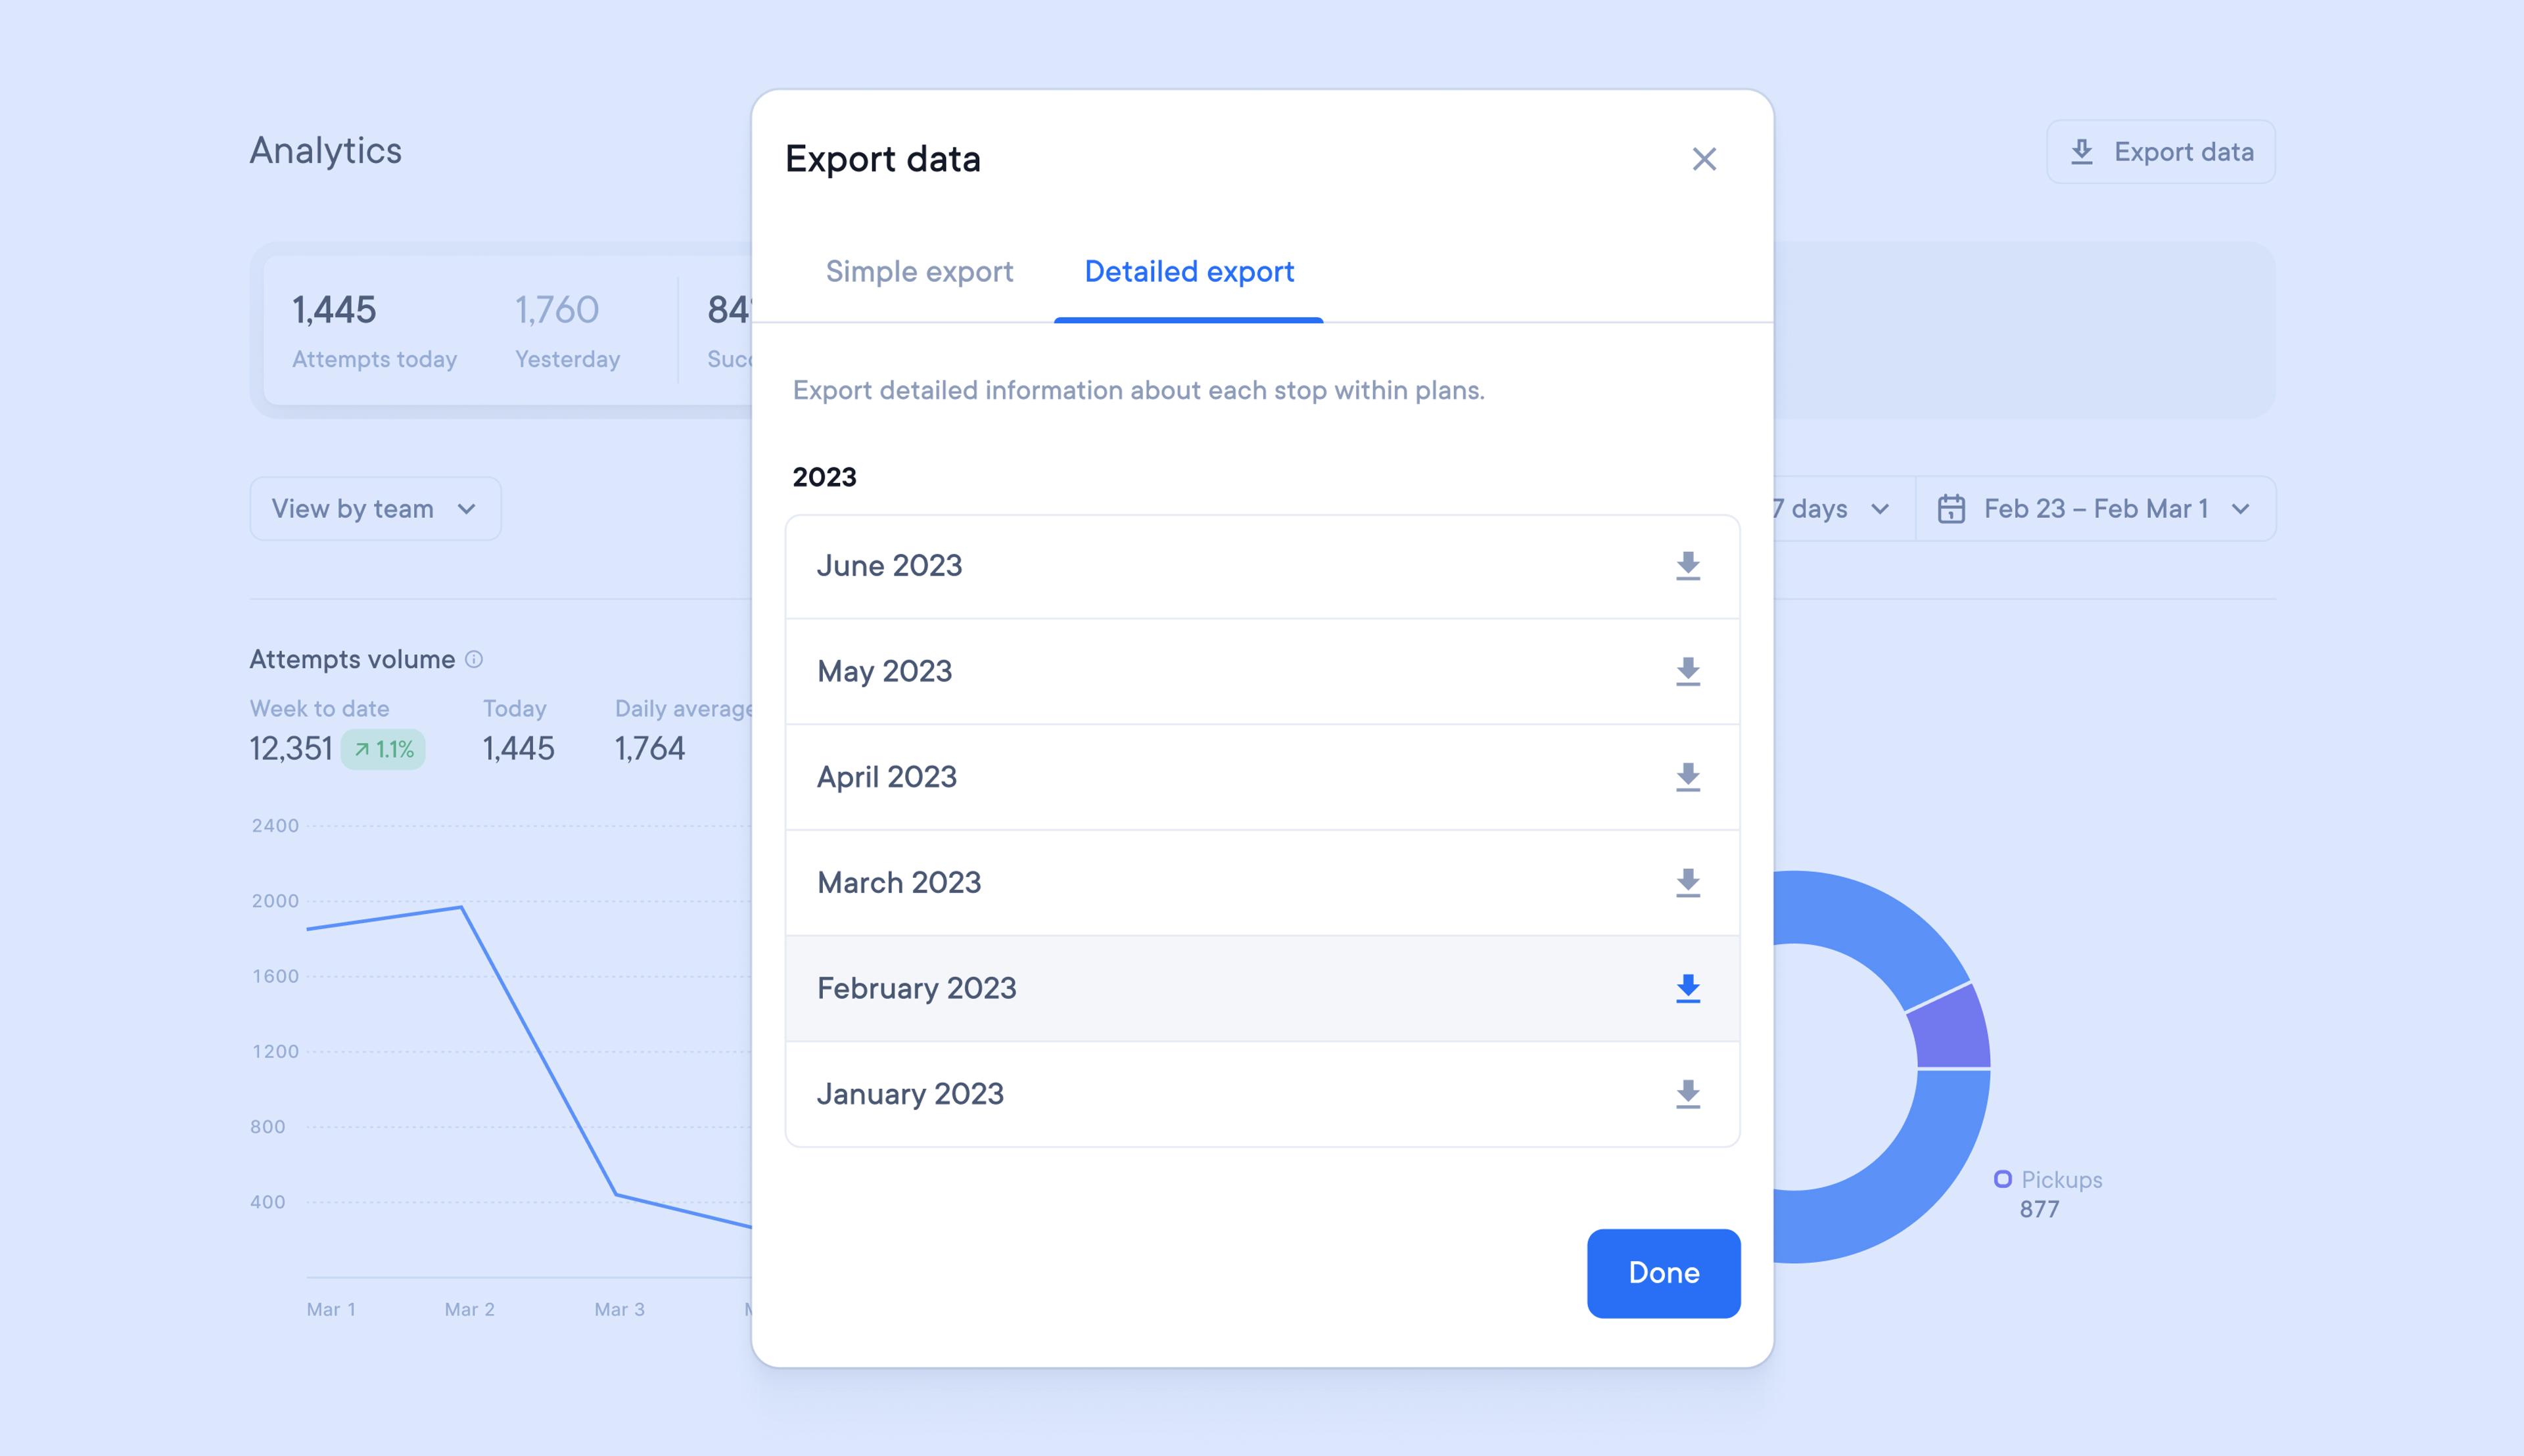
Task: Select the January 2023 row
Action: point(1263,1094)
